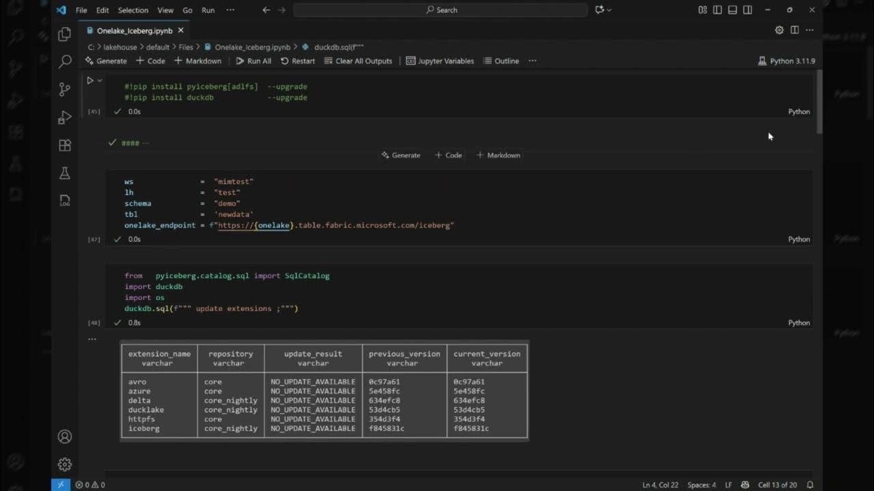Image resolution: width=874 pixels, height=491 pixels.
Task: Click the notebook vertical scrollbar
Action: (x=819, y=102)
